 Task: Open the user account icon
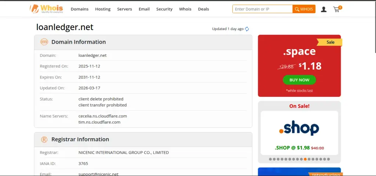click(x=324, y=9)
